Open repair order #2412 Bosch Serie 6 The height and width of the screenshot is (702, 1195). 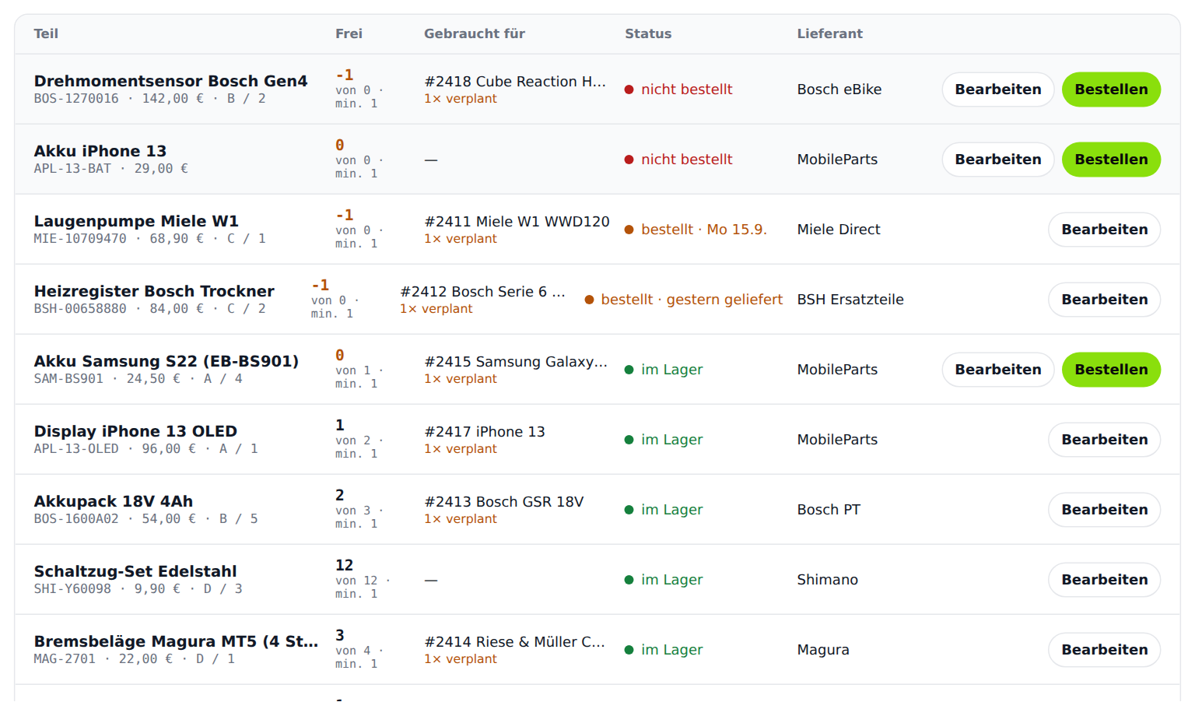482,292
